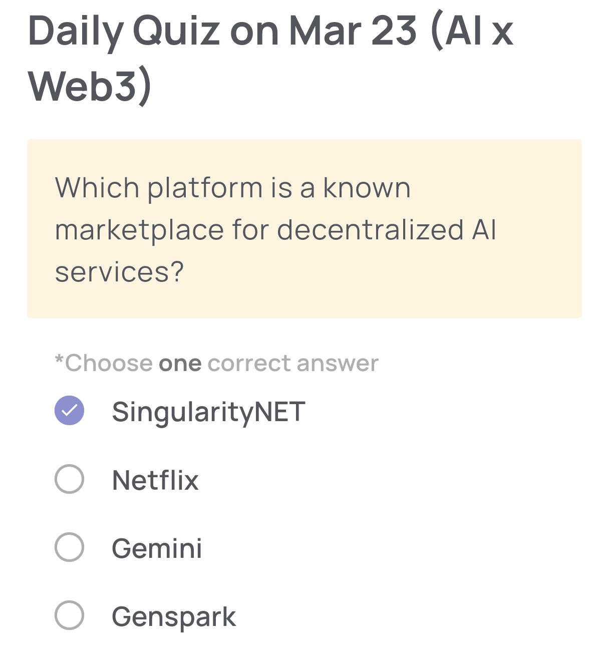Select the Netflix radio button
The image size is (609, 663).
[69, 479]
